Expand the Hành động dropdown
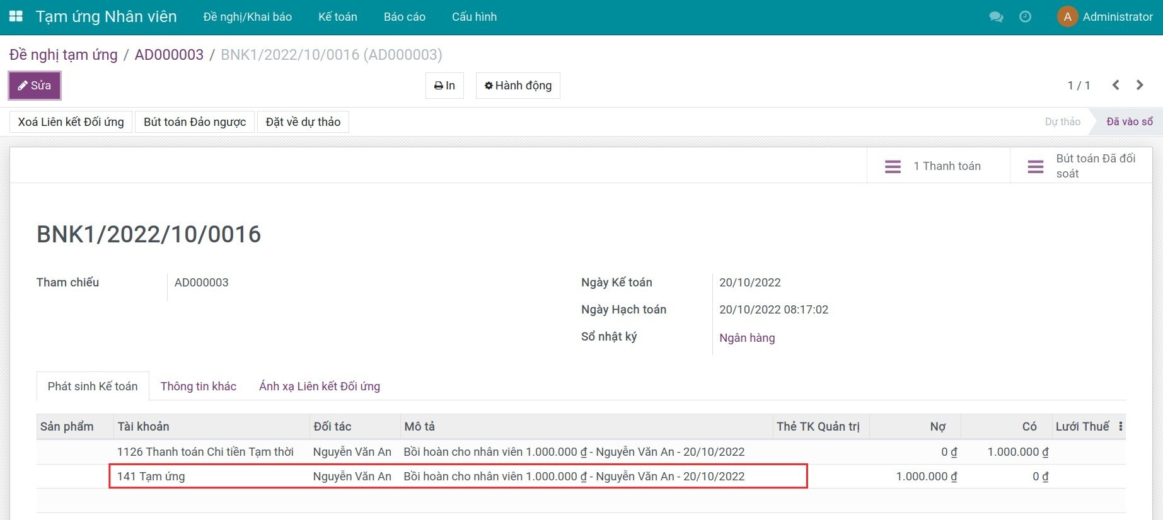1163x520 pixels. pyautogui.click(x=518, y=86)
